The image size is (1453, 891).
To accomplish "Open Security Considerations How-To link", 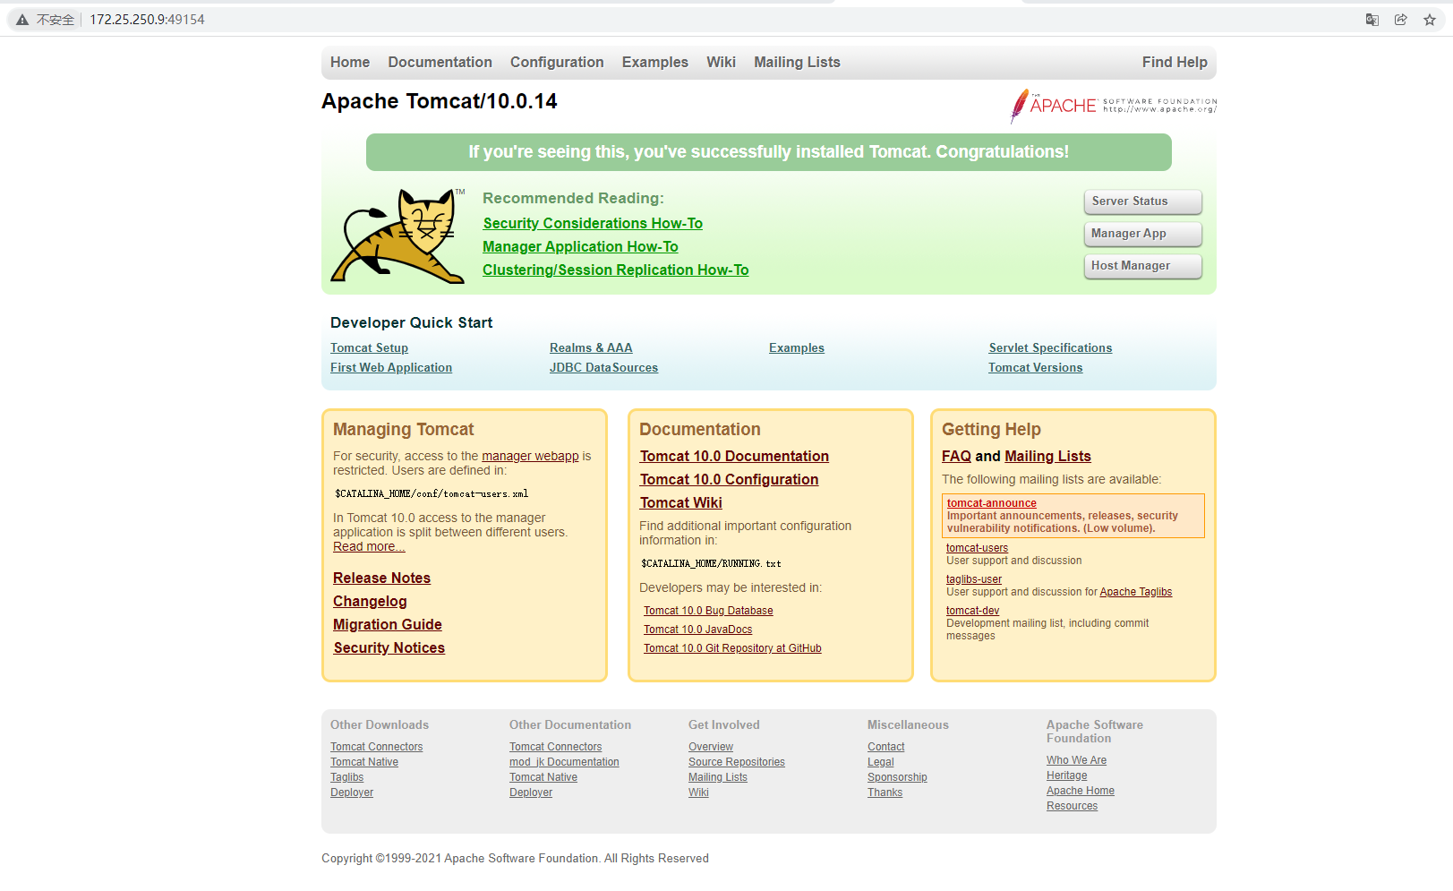I will click(593, 224).
